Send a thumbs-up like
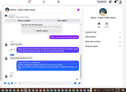This screenshot has width=126, height=92. (x=79, y=83)
